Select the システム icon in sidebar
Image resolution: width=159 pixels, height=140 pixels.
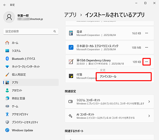pyautogui.click(x=7, y=51)
